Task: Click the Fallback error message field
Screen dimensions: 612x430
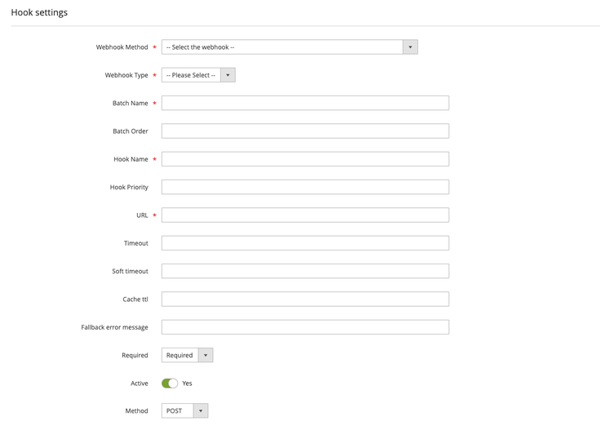Action: [305, 327]
